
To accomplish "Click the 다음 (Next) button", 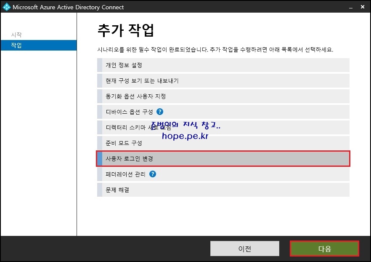I will (324, 249).
